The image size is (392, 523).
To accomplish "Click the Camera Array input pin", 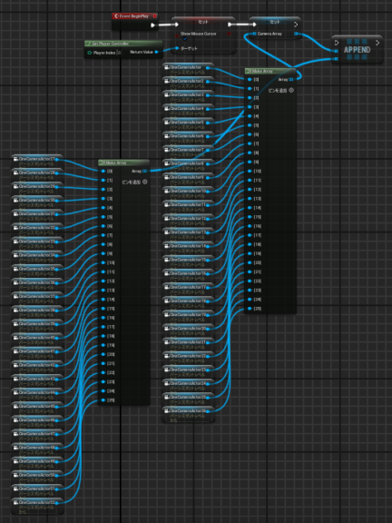I will [255, 34].
